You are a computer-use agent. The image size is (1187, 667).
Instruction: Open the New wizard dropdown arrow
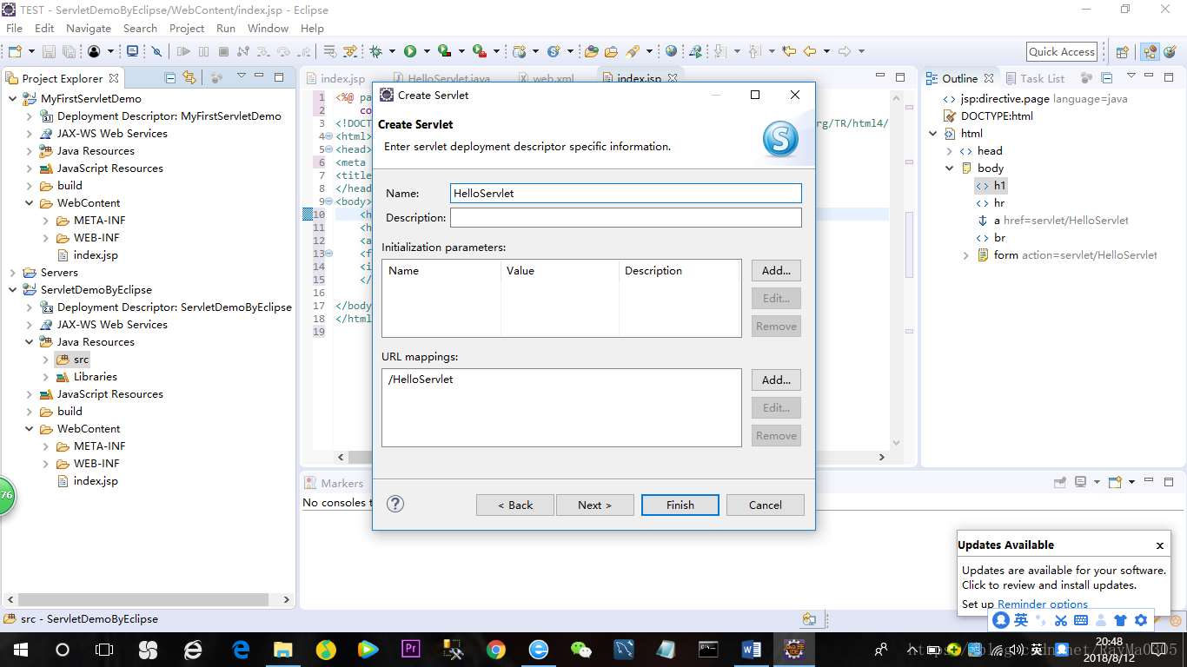tap(31, 51)
